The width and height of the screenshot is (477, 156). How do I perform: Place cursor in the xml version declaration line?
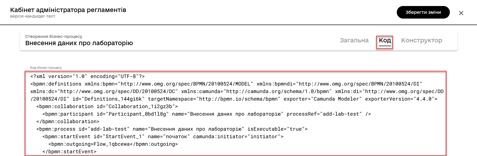click(x=88, y=76)
